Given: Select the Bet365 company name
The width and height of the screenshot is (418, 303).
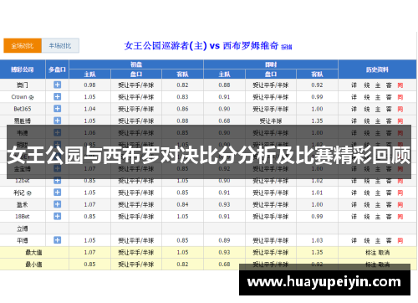Looking at the screenshot, I should point(23,109).
